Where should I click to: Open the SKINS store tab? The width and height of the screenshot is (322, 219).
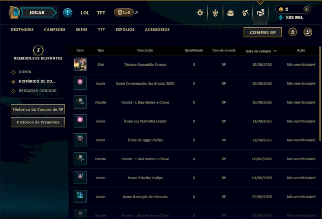coord(82,29)
